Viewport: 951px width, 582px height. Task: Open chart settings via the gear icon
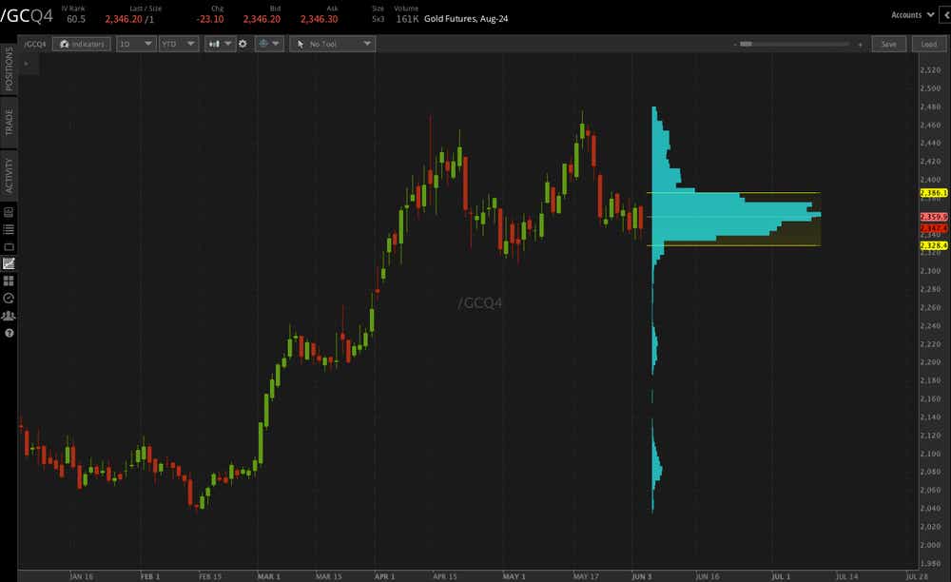[243, 44]
